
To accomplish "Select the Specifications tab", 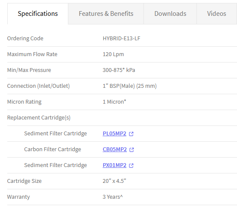I will pyautogui.click(x=38, y=14).
